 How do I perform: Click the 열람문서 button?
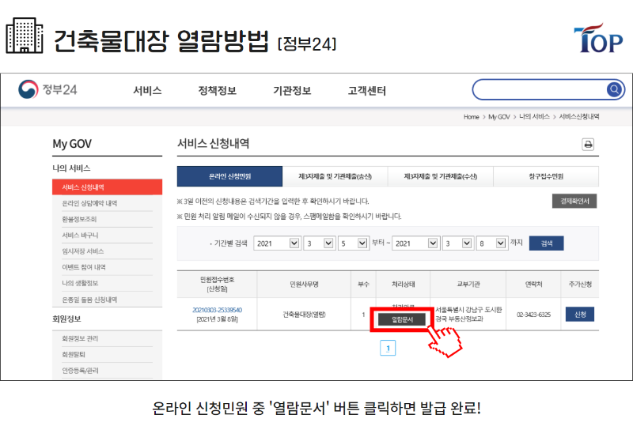click(x=402, y=319)
